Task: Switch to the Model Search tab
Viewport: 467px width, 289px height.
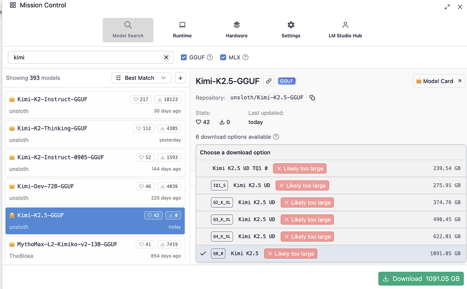Action: click(128, 30)
